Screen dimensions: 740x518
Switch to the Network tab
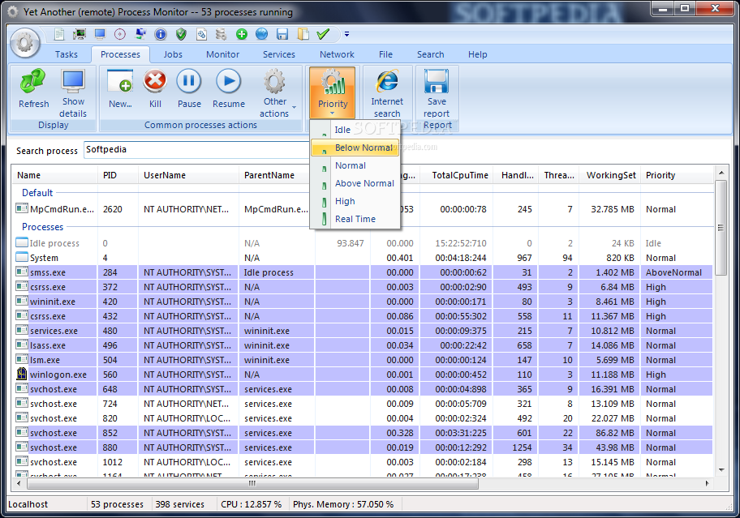tap(337, 54)
